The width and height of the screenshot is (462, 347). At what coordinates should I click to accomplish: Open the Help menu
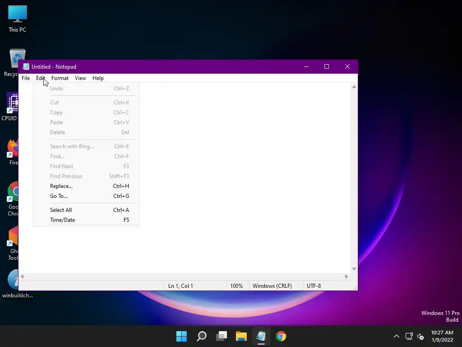[x=98, y=78]
